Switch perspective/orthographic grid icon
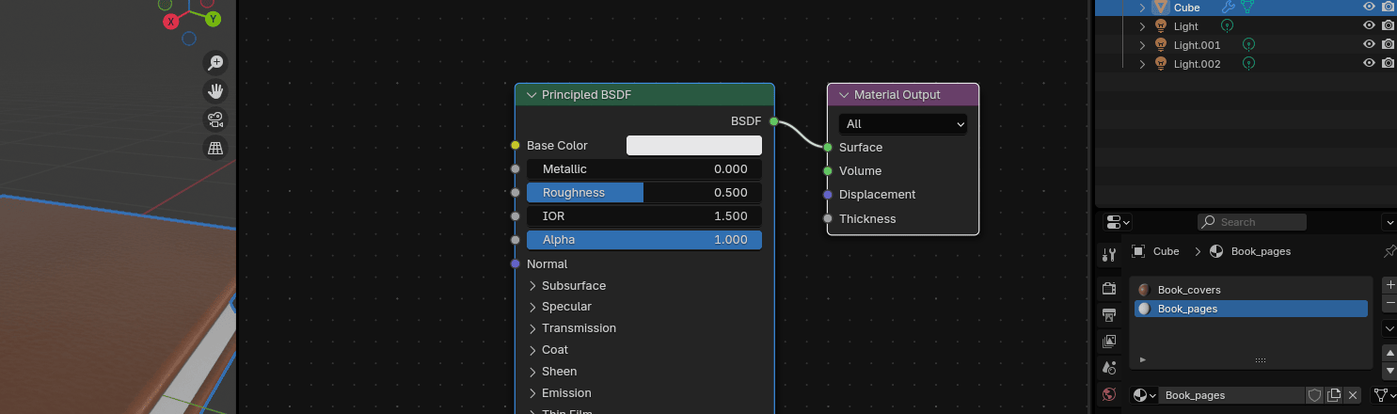This screenshot has height=414, width=1397. tap(215, 148)
